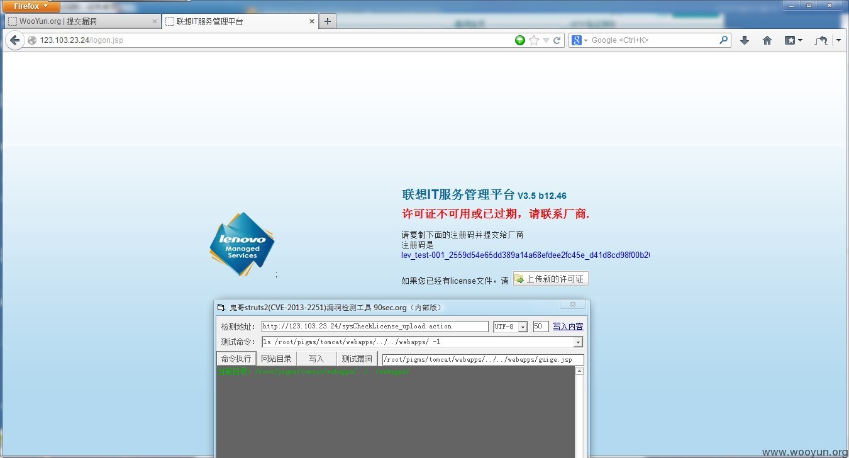Open URL history dropdown arrow
This screenshot has height=458, width=849.
point(546,40)
